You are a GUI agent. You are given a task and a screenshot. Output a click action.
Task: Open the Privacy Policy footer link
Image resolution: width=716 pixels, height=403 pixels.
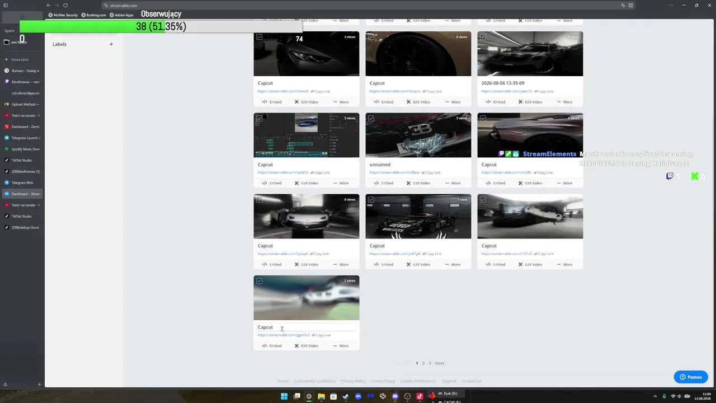(353, 381)
